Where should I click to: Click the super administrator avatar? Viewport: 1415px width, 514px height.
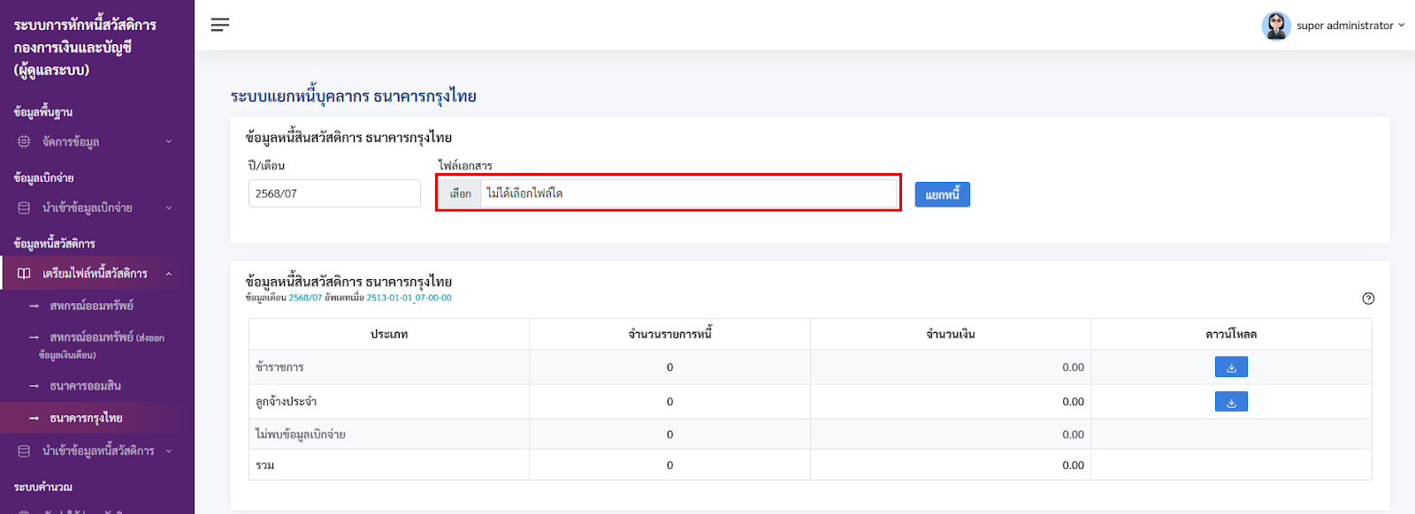1276,26
